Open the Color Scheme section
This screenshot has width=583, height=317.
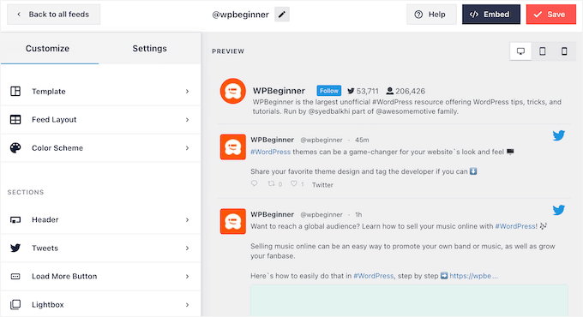(x=100, y=148)
